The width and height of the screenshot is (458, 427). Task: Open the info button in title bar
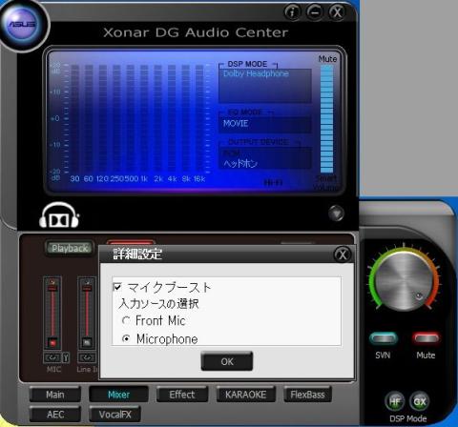coord(292,12)
